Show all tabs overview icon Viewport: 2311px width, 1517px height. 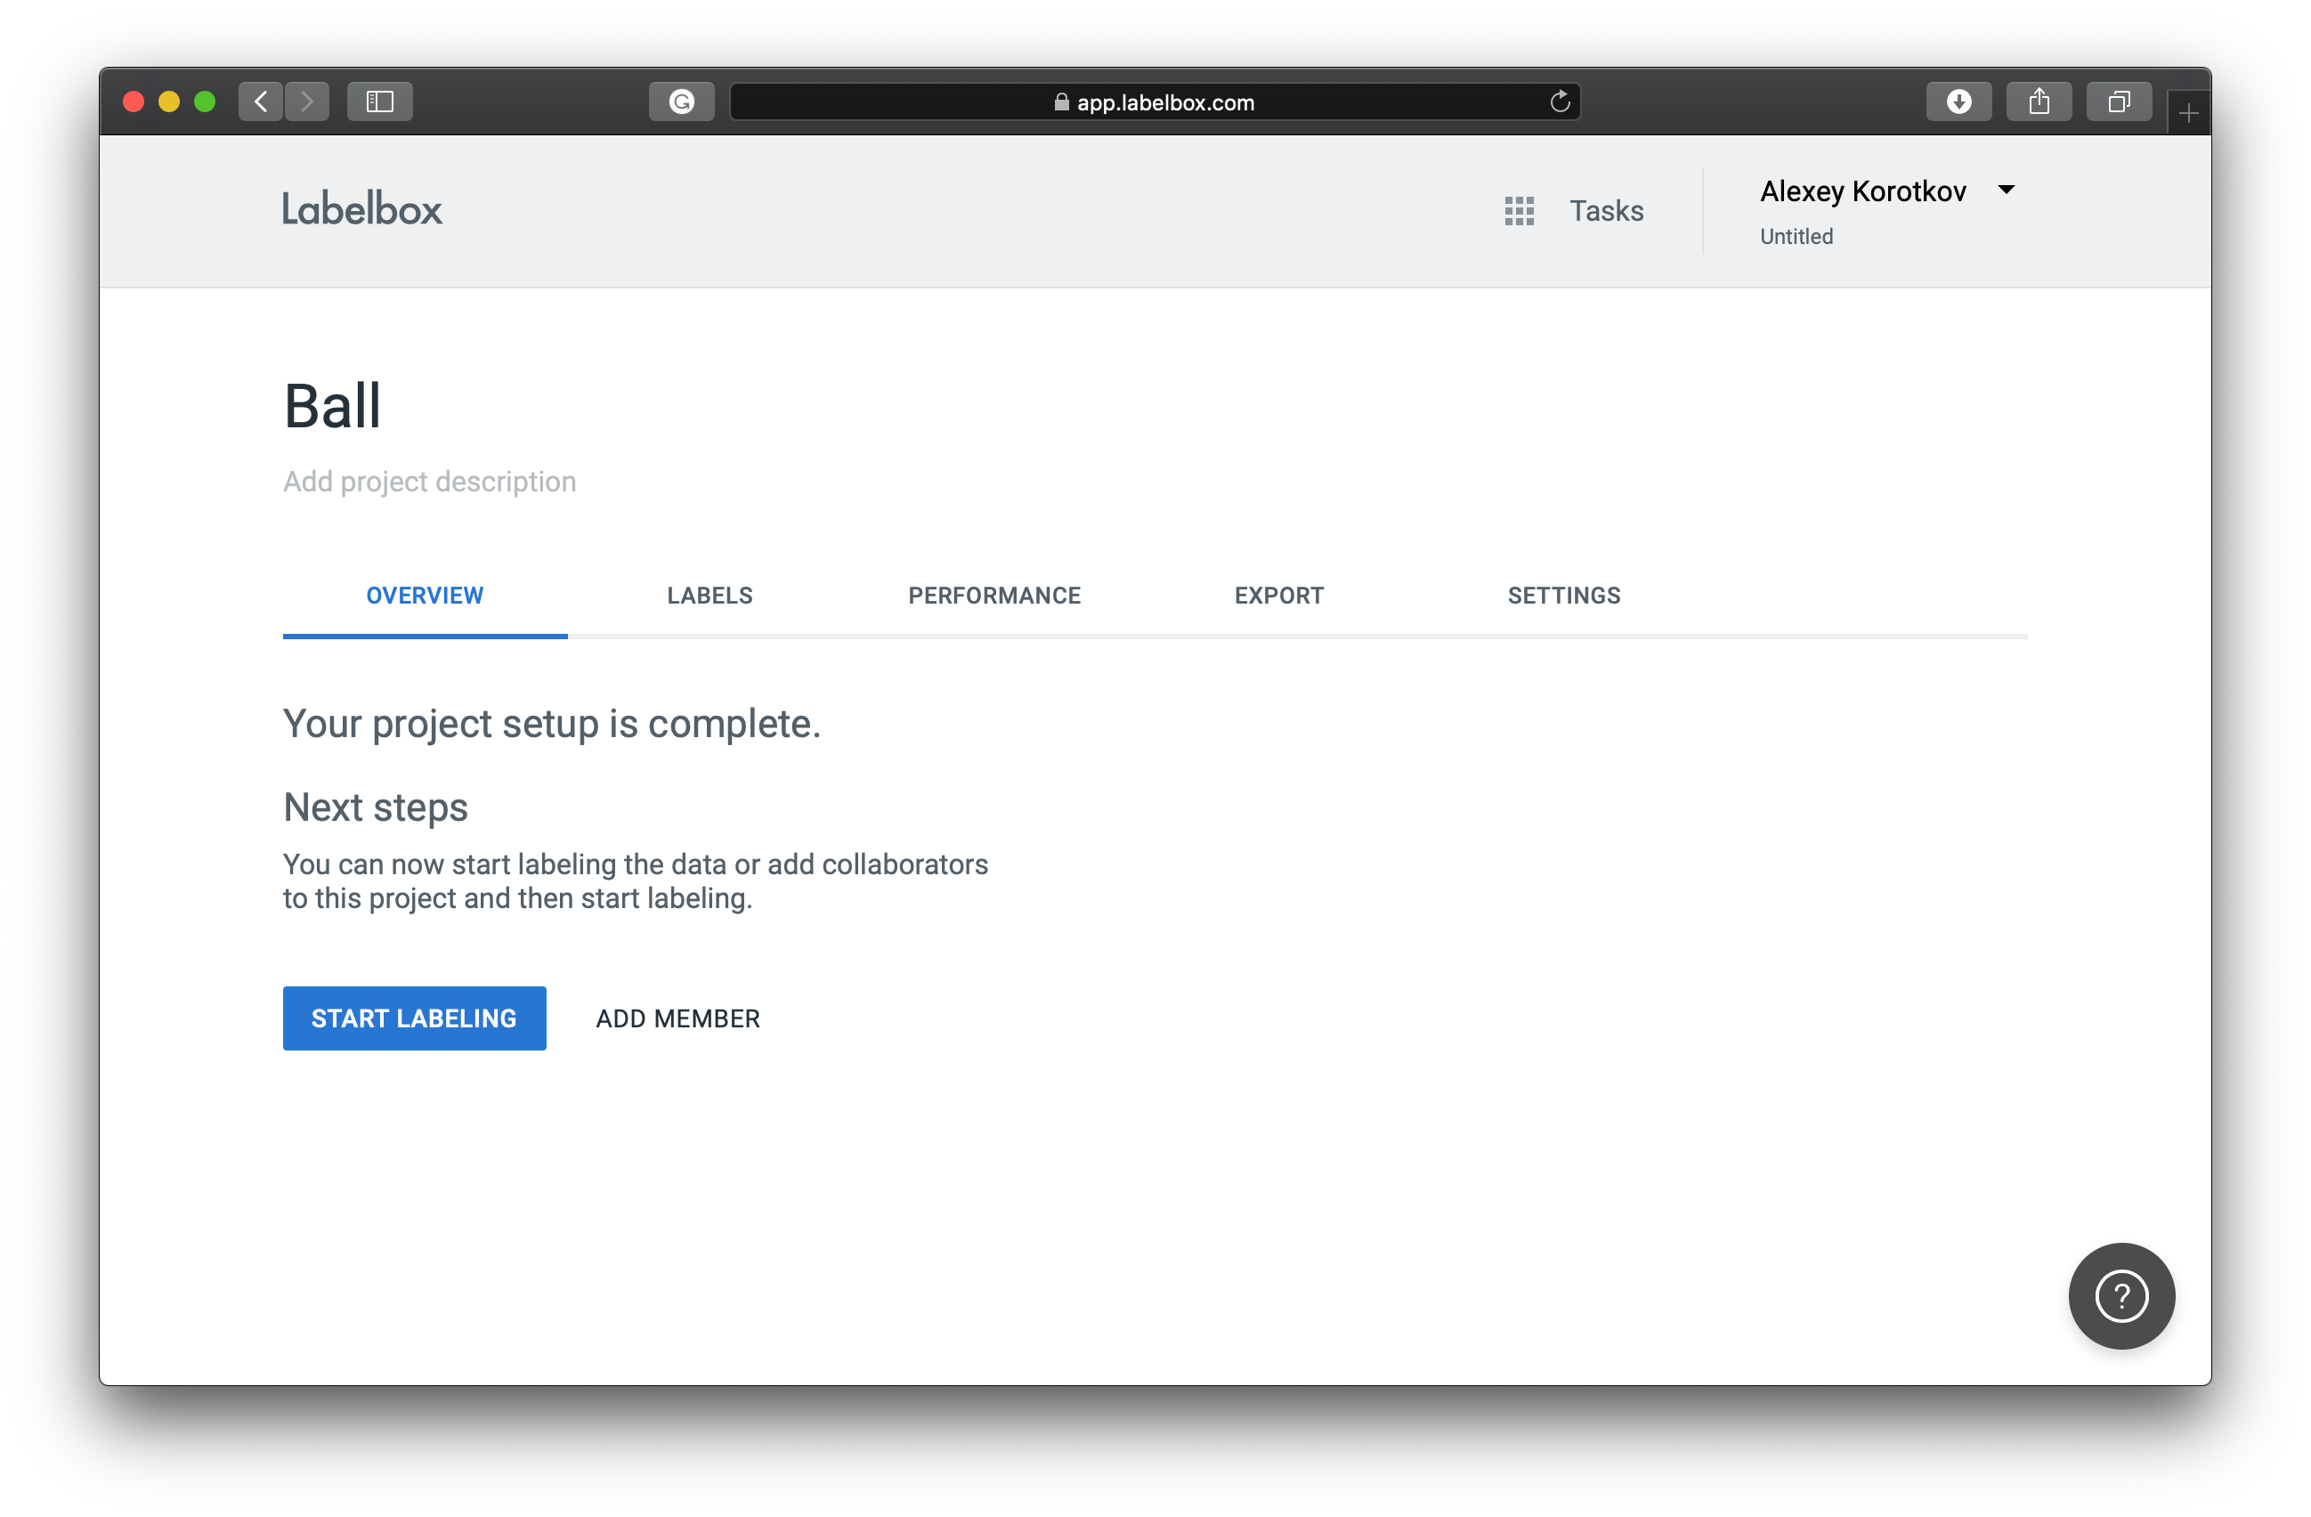[x=2119, y=101]
